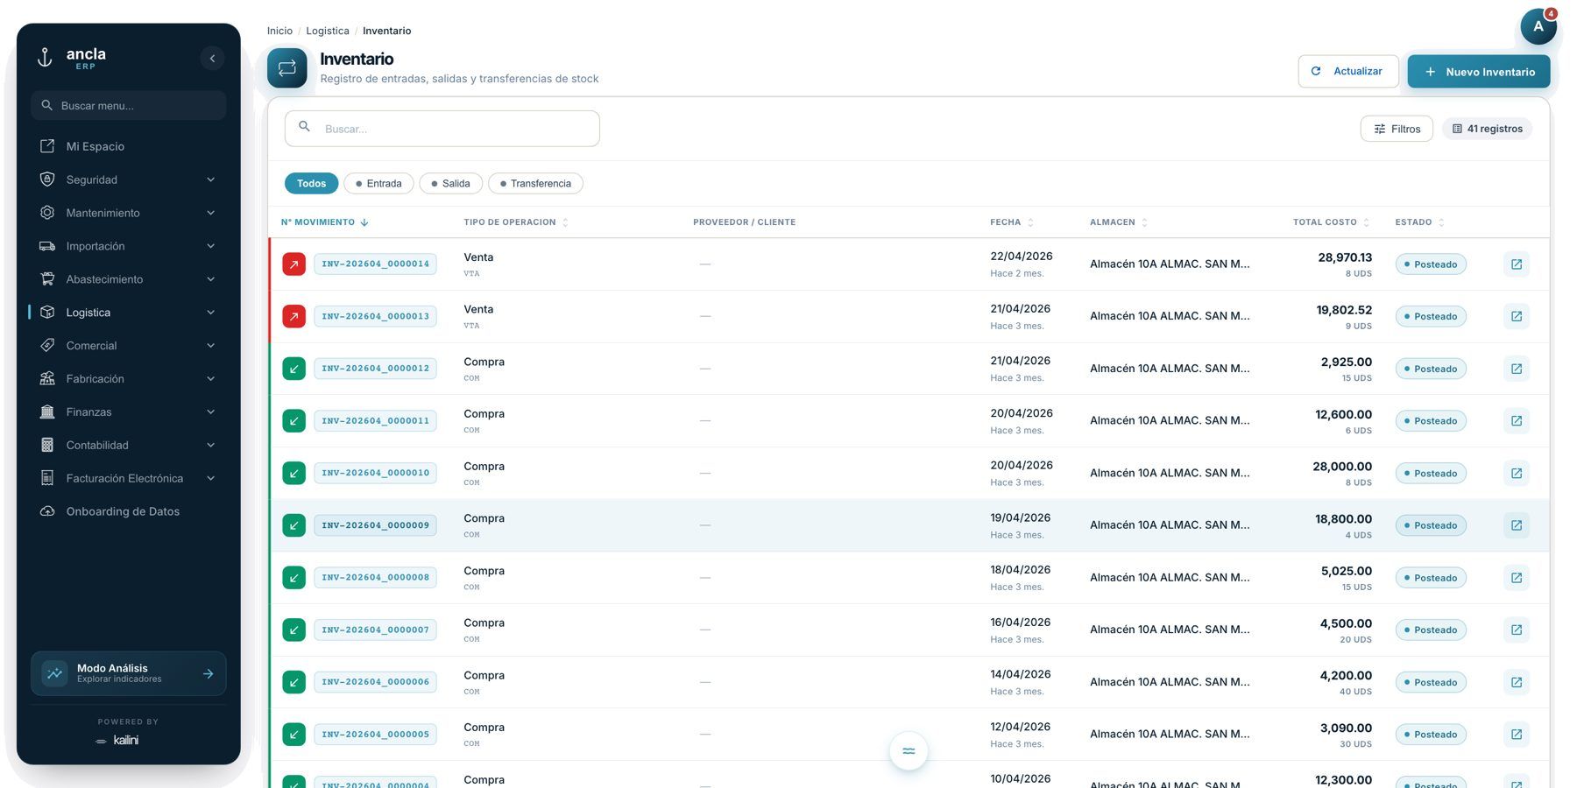Select the Todos filter tab

click(311, 183)
